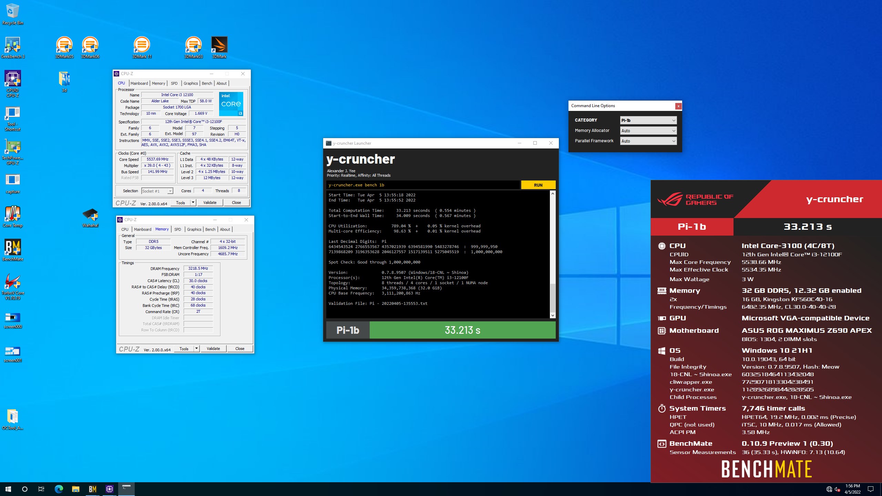The height and width of the screenshot is (496, 882).
Task: Open Bench tab in lower CPU-Z
Action: point(210,229)
